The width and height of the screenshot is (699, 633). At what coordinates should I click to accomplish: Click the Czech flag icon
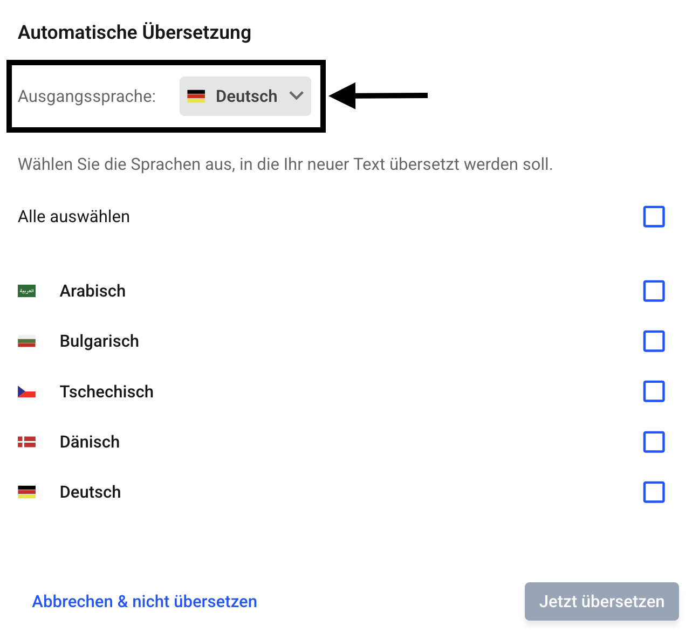pyautogui.click(x=26, y=391)
